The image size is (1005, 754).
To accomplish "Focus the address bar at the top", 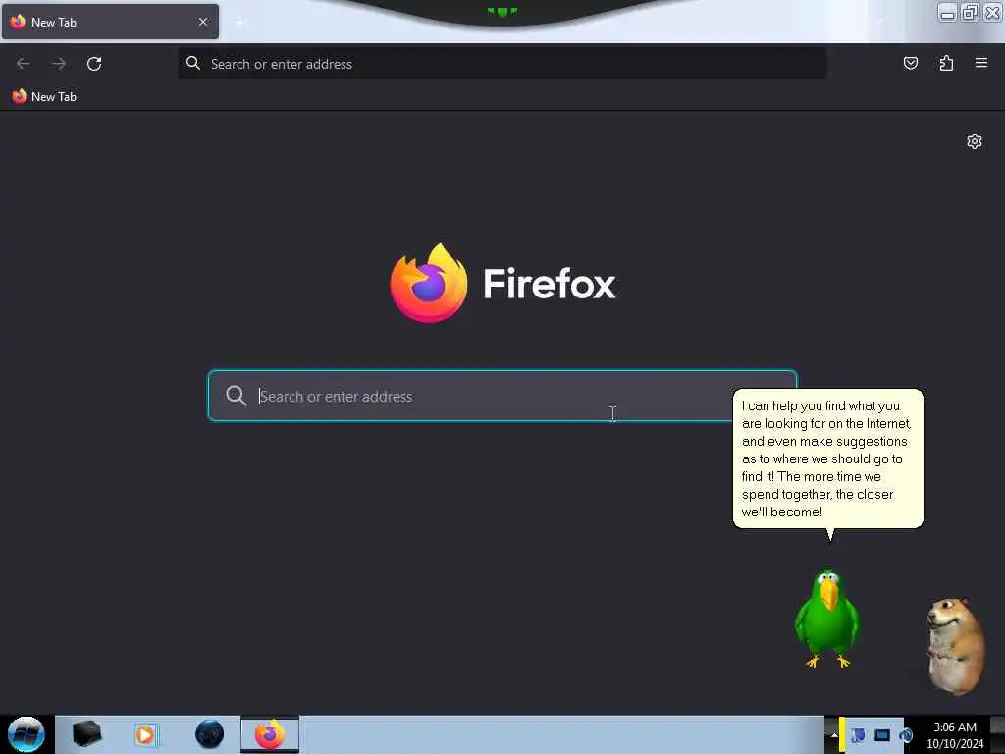I will pyautogui.click(x=502, y=64).
